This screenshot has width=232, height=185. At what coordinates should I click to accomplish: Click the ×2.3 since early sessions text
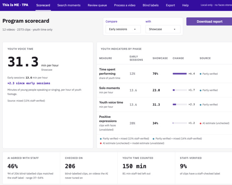[29, 83]
